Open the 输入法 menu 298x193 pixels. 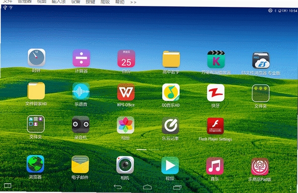(59, 1)
